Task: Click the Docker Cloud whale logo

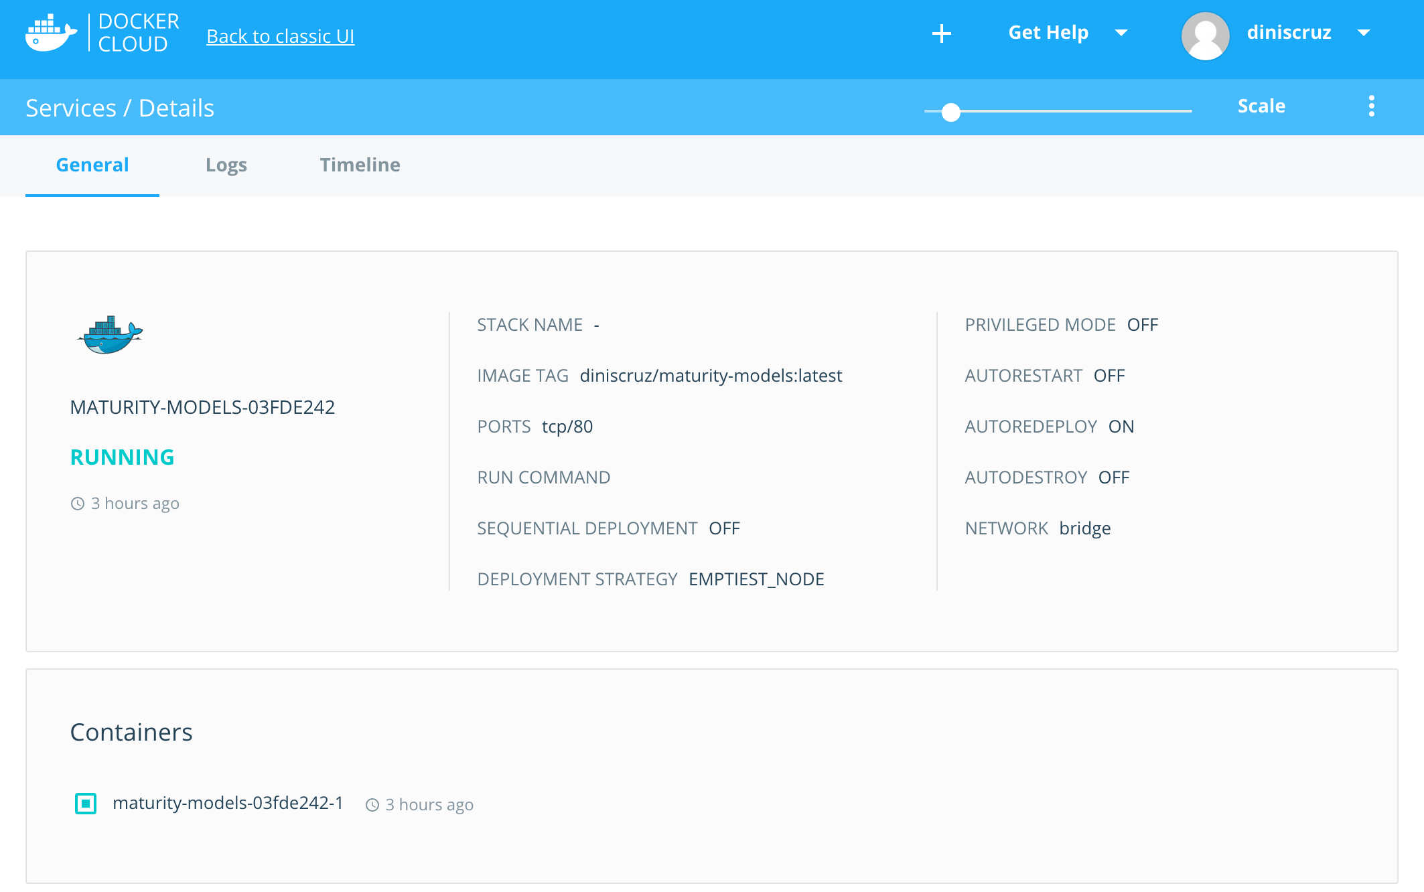Action: click(51, 33)
